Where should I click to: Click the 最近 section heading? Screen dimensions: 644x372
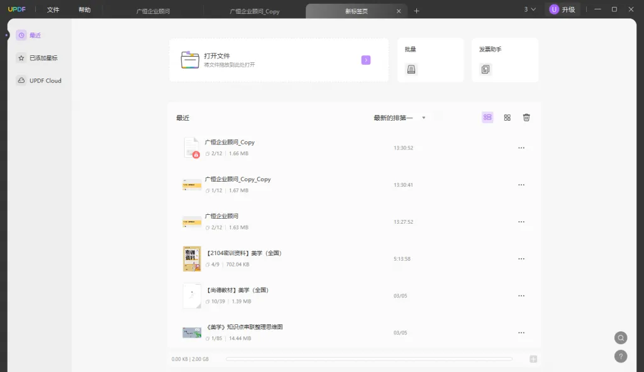[183, 118]
